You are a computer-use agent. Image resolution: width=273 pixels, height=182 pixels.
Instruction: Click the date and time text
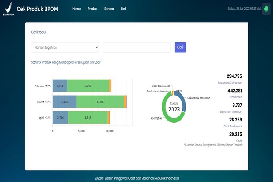tap(244, 8)
